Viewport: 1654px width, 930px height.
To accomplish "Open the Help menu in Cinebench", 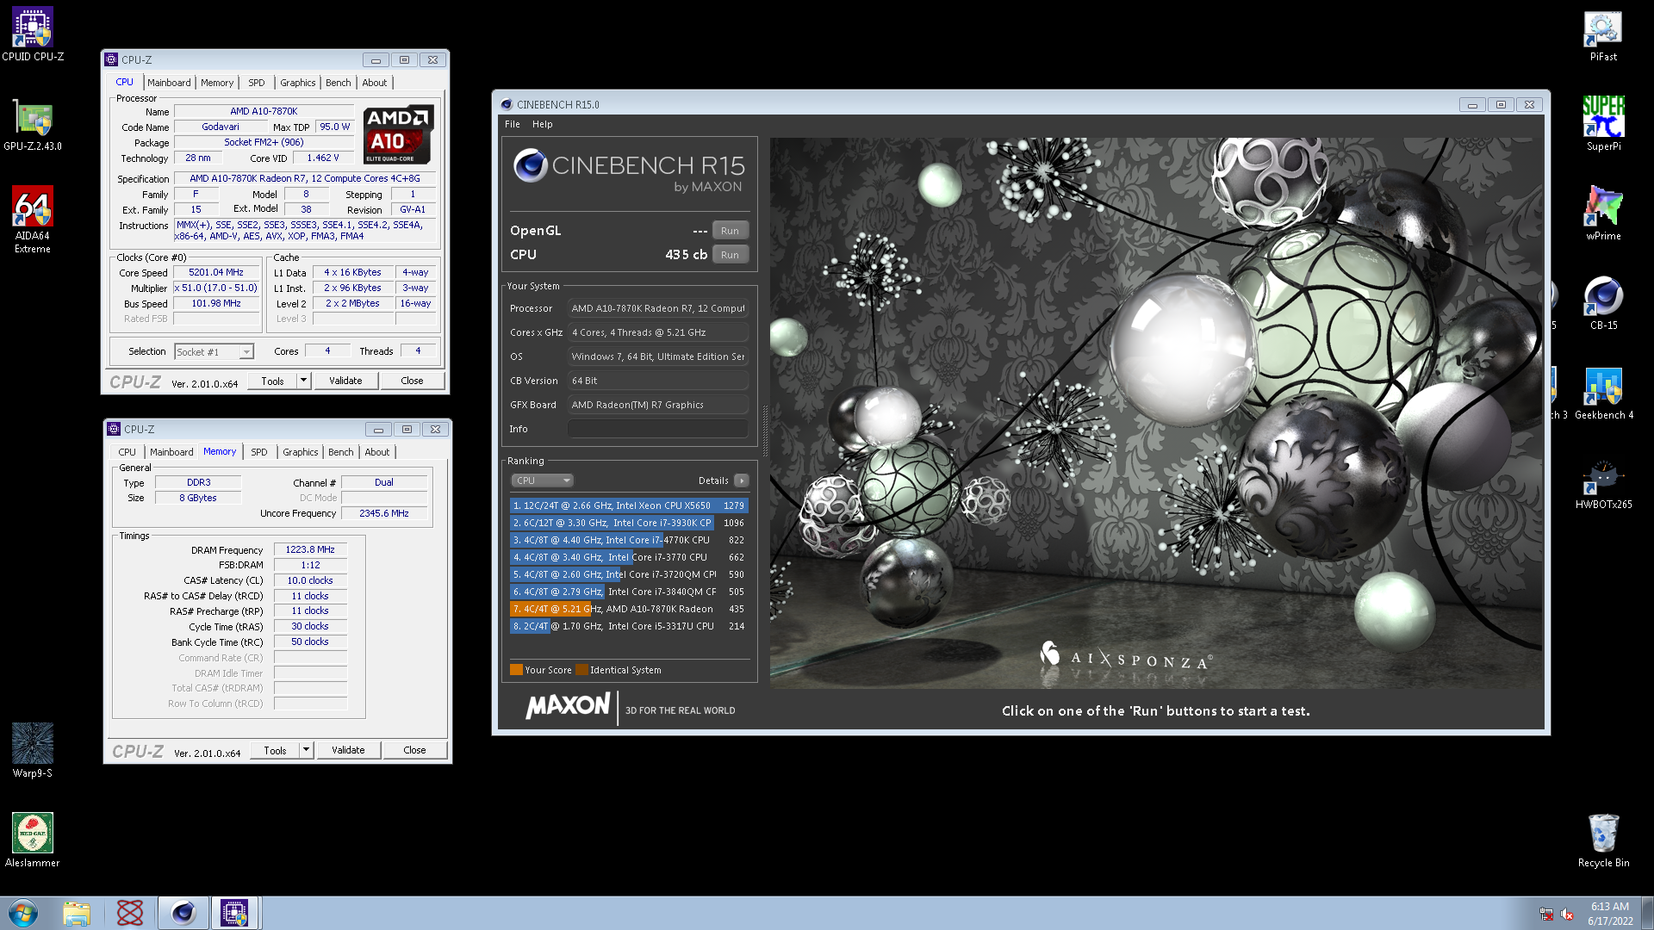I will click(543, 124).
